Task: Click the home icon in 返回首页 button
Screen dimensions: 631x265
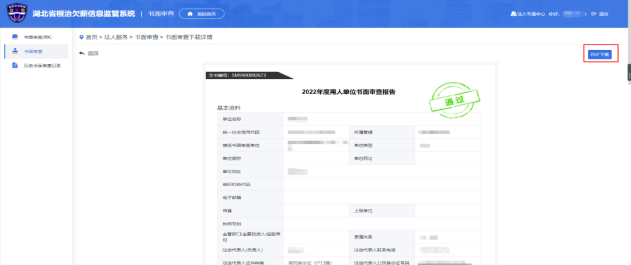Action: (190, 14)
